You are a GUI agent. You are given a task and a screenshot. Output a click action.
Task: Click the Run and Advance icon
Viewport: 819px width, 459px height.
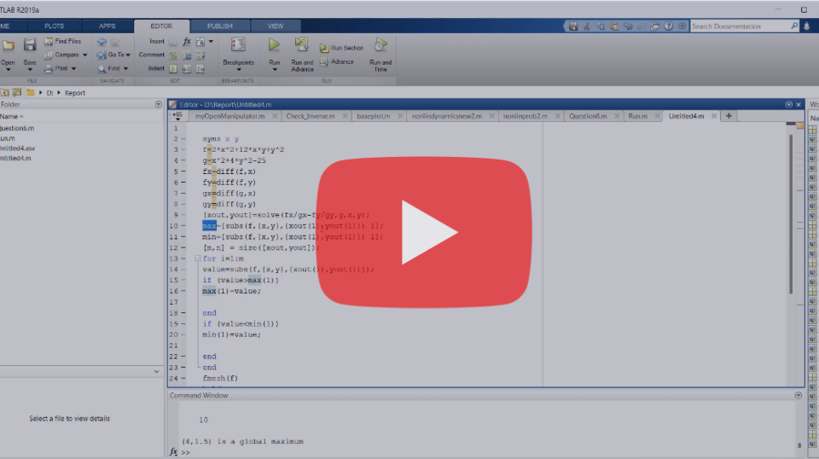[302, 45]
